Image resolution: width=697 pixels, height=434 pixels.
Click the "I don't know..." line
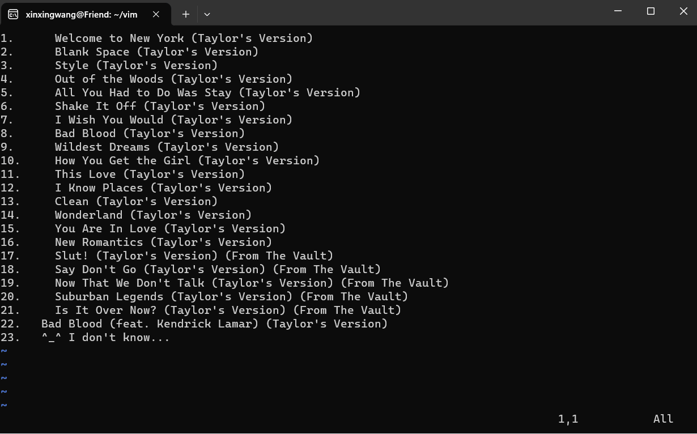[x=105, y=337]
